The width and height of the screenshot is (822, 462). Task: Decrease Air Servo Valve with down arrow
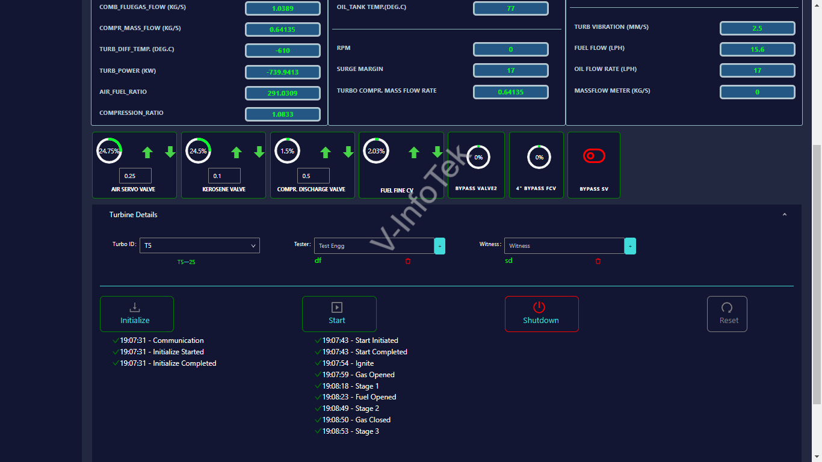coord(170,152)
